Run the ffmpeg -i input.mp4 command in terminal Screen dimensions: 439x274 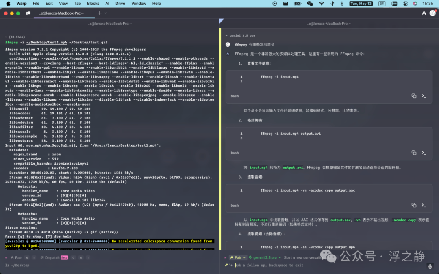click(424, 96)
